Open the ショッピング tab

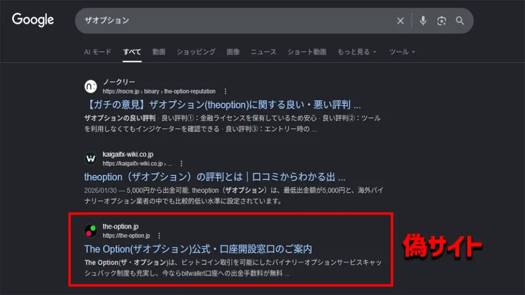(x=196, y=52)
